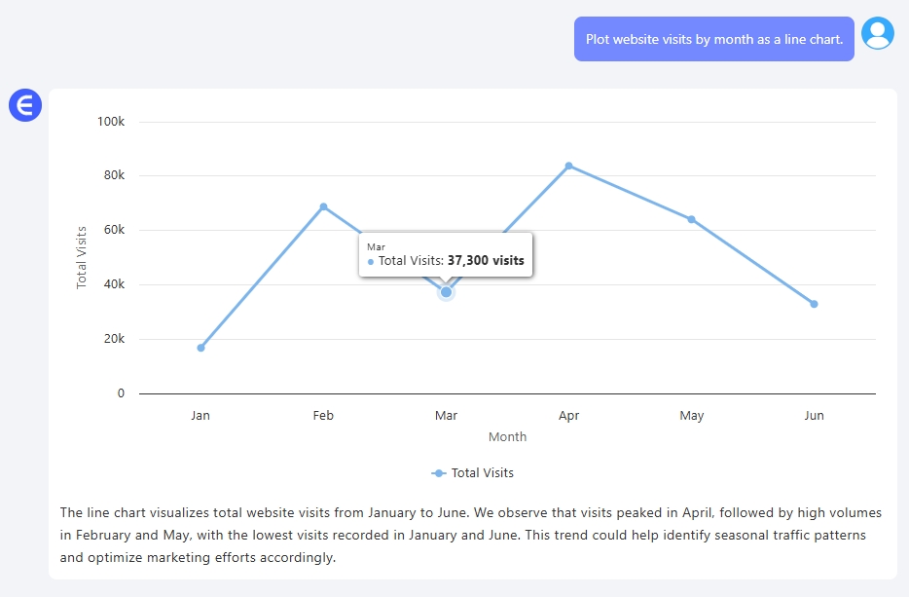
Task: Click the 'Apr' x-axis label
Action: pyautogui.click(x=568, y=416)
